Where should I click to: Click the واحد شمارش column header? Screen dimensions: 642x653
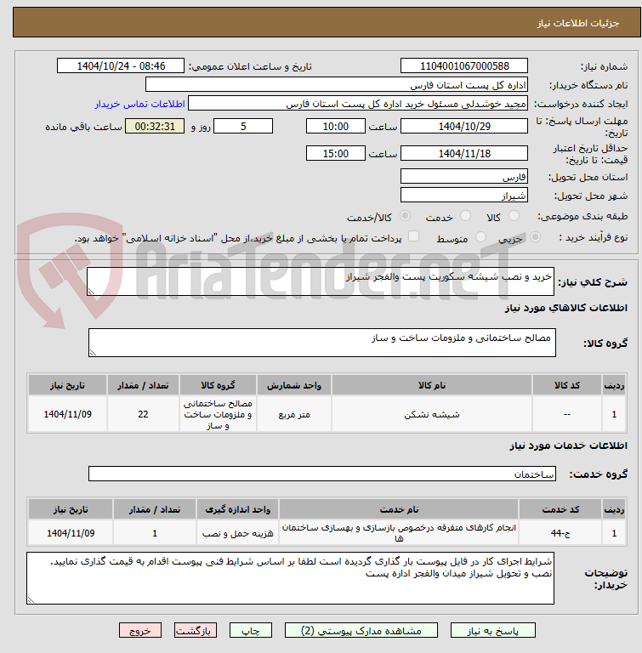tap(294, 385)
